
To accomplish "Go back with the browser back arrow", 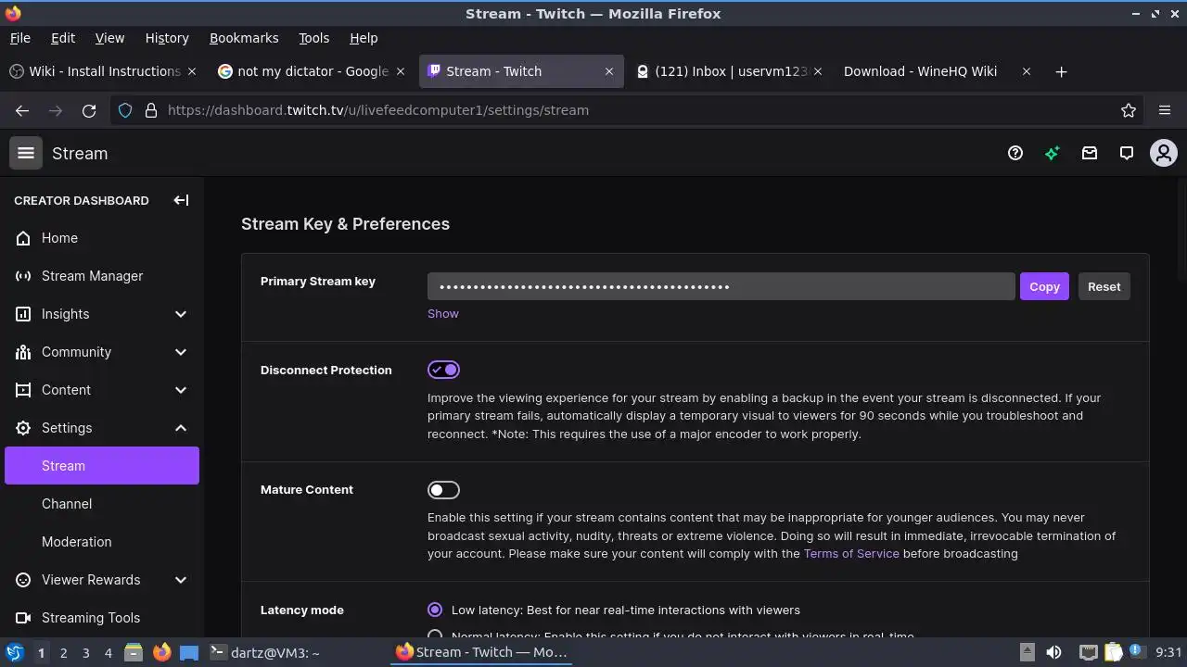I will 22,110.
